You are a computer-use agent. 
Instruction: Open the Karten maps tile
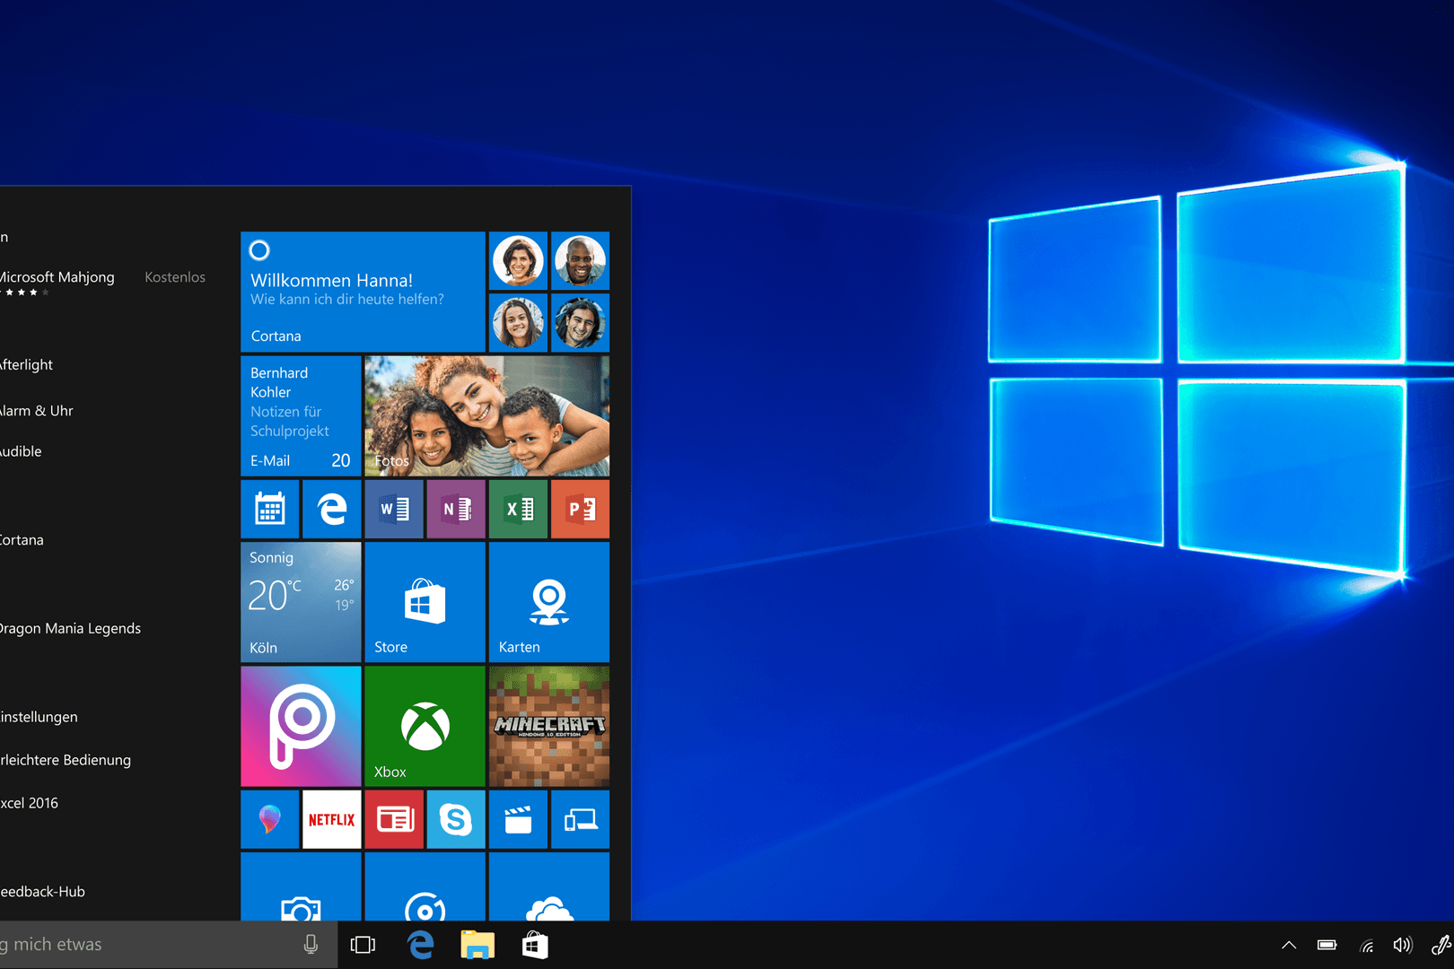pos(548,602)
